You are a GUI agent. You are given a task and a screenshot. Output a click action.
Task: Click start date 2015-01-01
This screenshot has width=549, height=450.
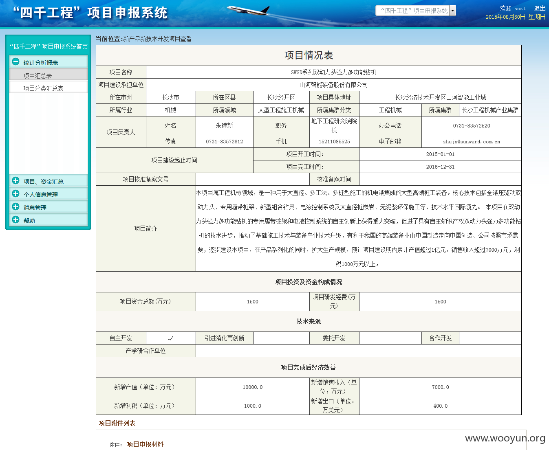(x=440, y=154)
